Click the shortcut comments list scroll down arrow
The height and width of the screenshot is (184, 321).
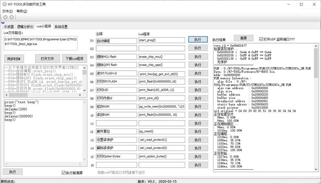click(x=84, y=90)
